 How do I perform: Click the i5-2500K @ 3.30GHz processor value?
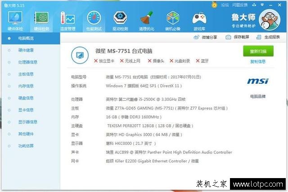tap(146, 100)
